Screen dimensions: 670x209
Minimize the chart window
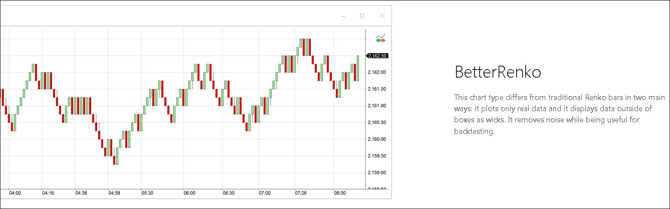coord(343,16)
